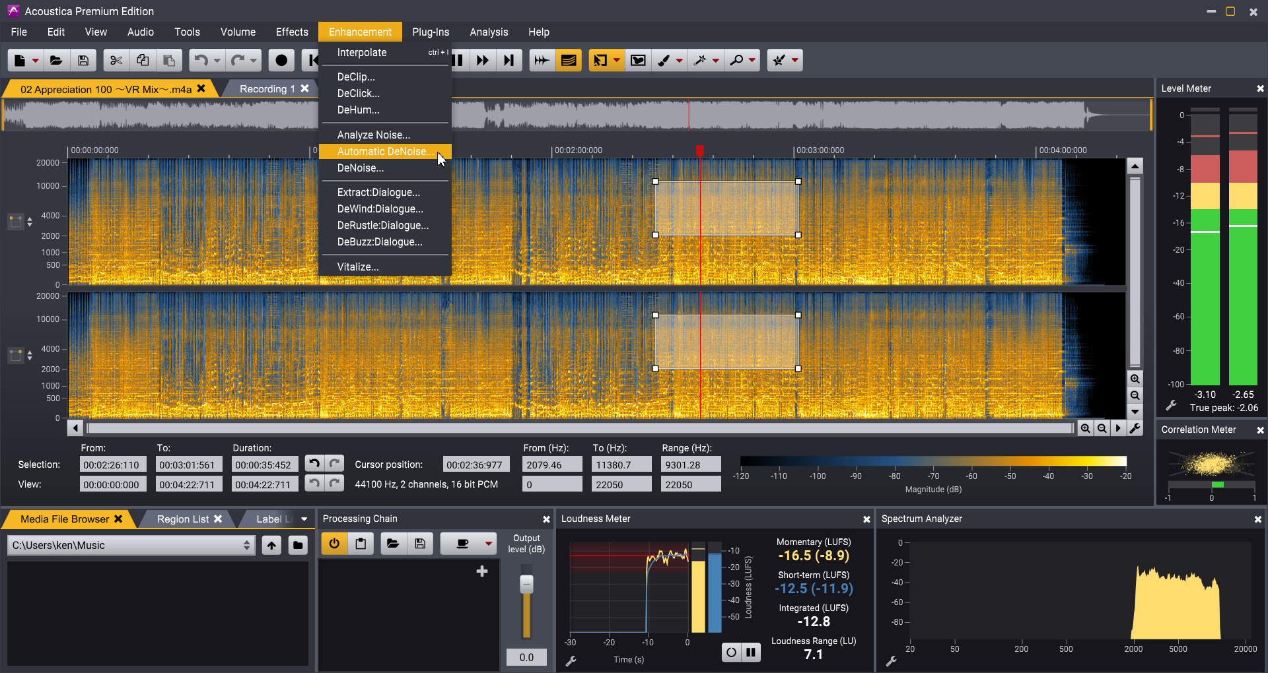Undo the selection change arrow
Screen dimensions: 1268x673
(314, 464)
